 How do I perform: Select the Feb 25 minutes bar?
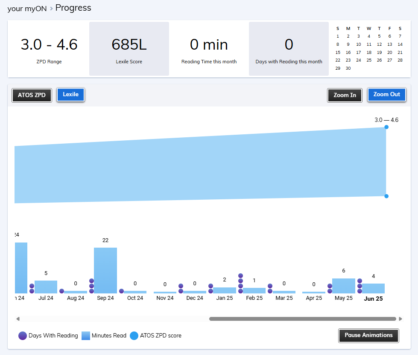coord(254,290)
